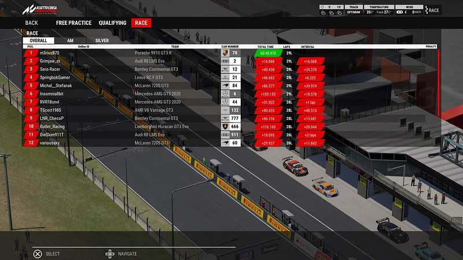
Task: Click the first current-weather cloud icon
Action: tap(324, 13)
